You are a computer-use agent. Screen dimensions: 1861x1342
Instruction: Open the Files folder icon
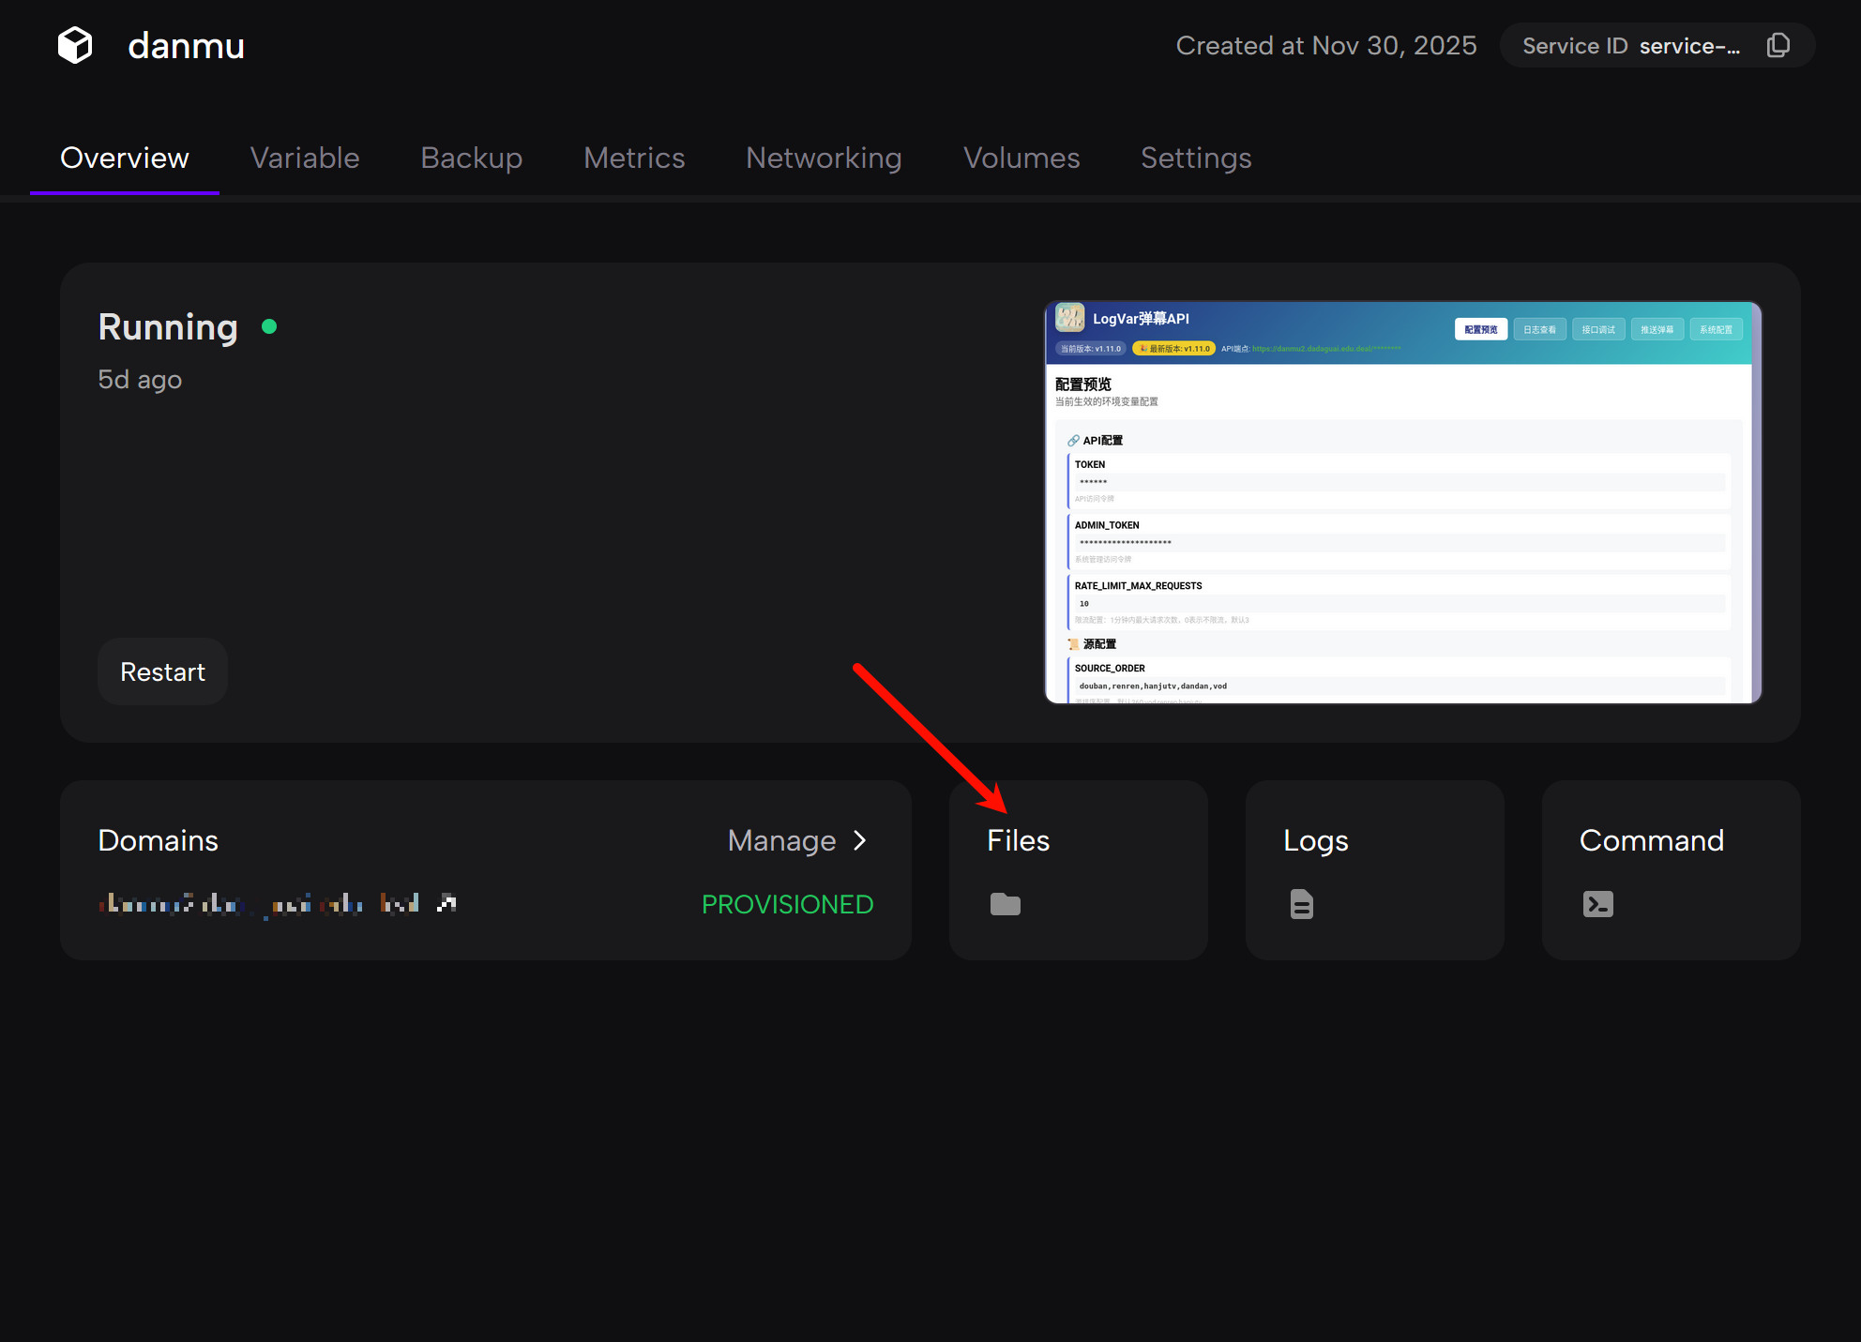tap(1005, 904)
